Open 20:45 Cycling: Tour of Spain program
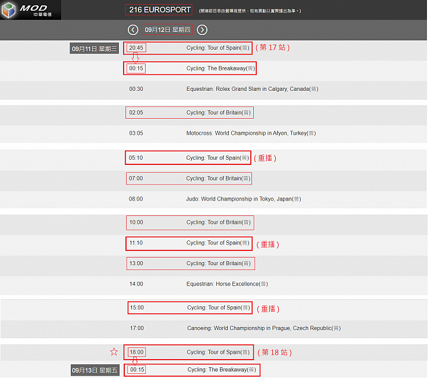 218,47
